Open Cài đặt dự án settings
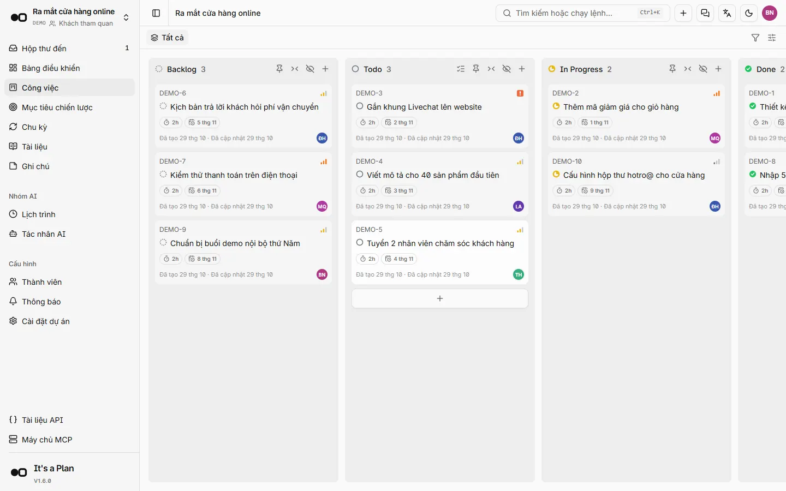786x491 pixels. [x=69, y=321]
